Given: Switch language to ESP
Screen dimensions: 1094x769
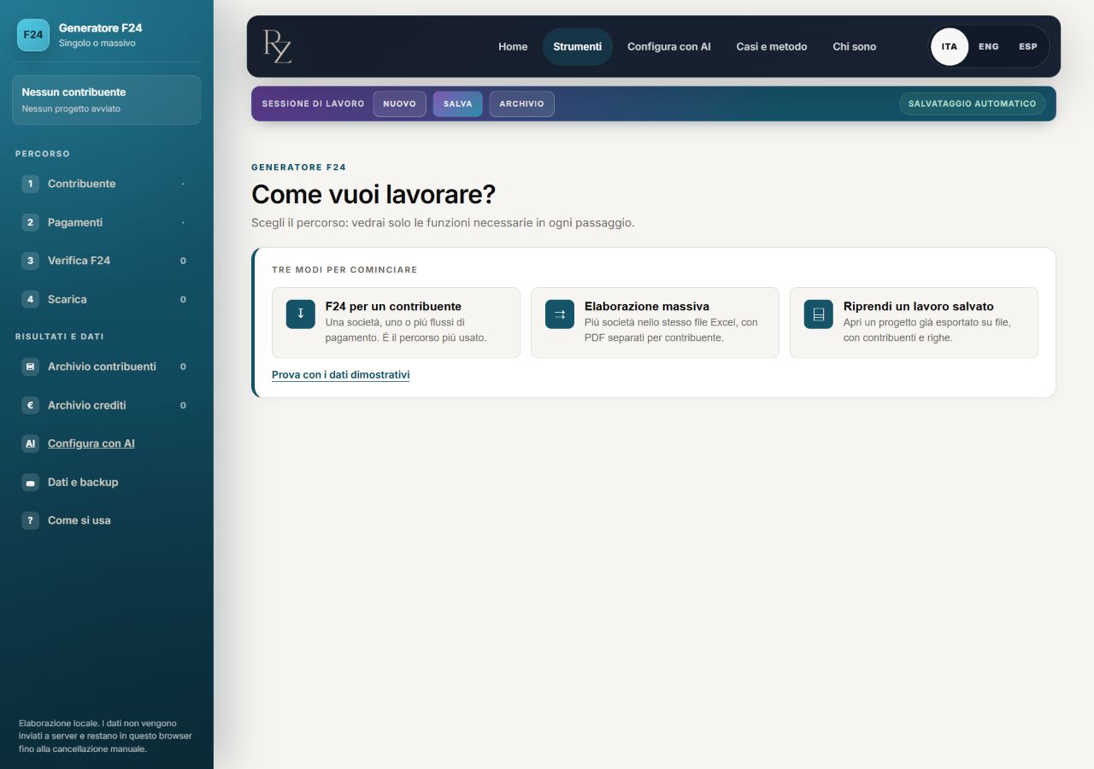Looking at the screenshot, I should [1028, 46].
